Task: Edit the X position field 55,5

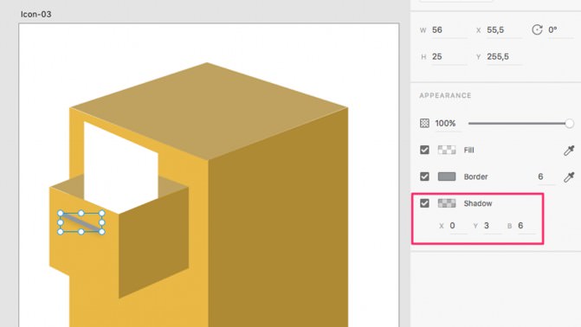Action: pyautogui.click(x=504, y=30)
